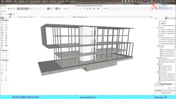Viewport: 176px width, 99px height.
Task: Toggle the grid snap icon
Action: pos(31,9)
